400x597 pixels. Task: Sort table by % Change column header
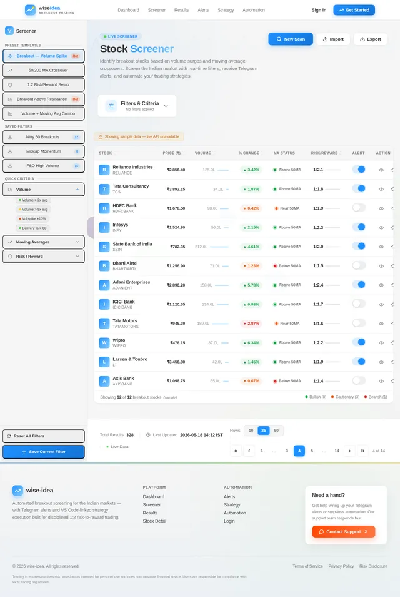[x=251, y=153]
